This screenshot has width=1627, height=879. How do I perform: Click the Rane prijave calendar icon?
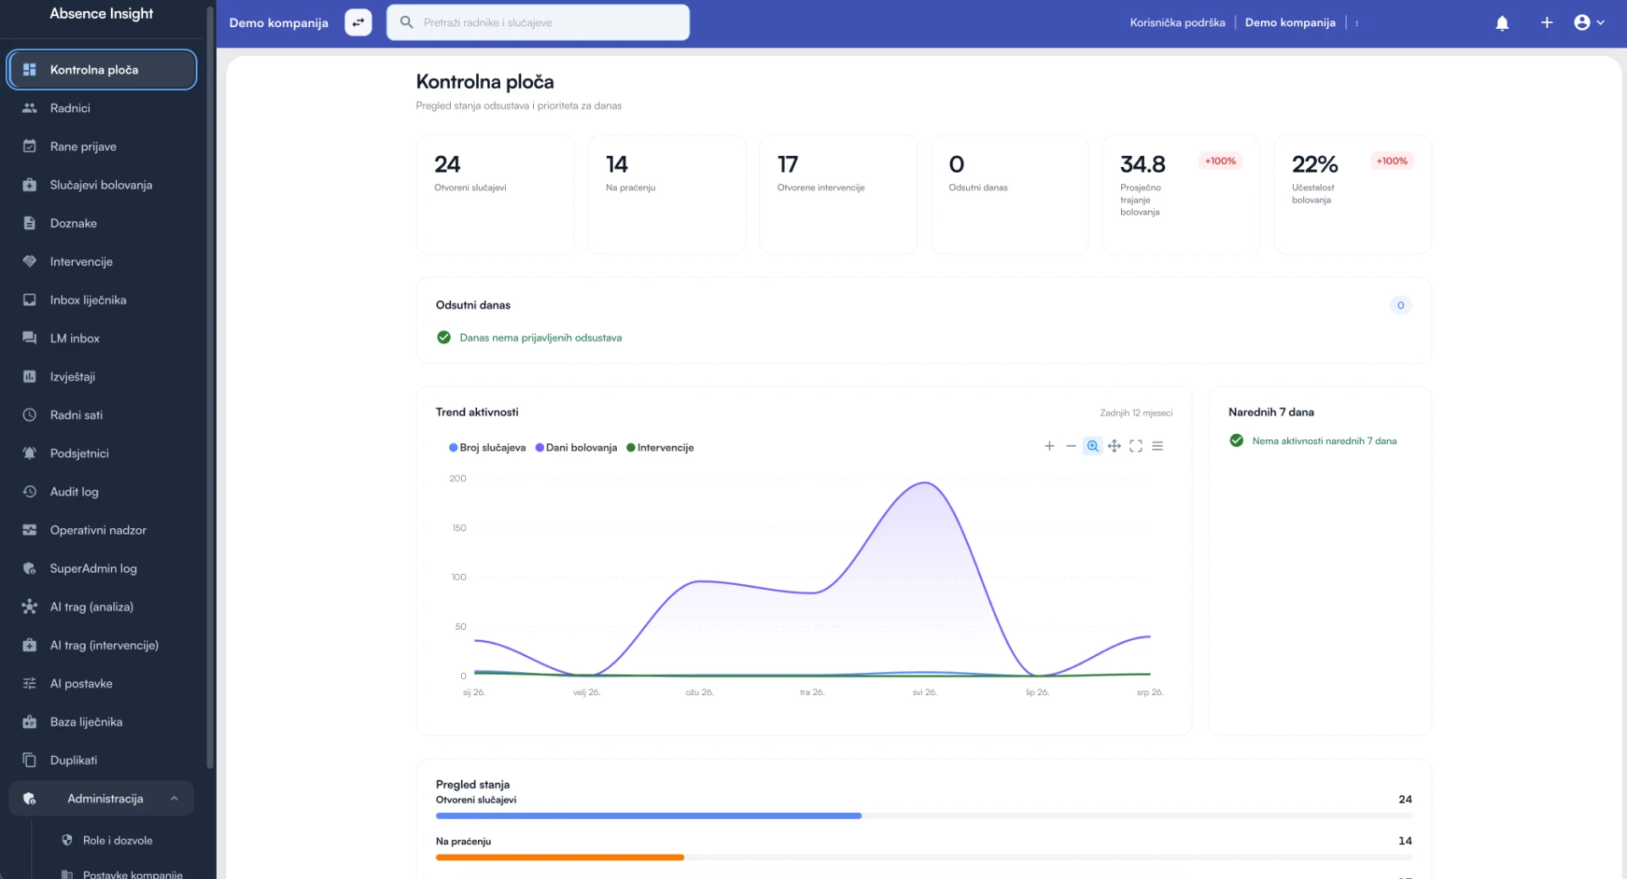pyautogui.click(x=30, y=146)
